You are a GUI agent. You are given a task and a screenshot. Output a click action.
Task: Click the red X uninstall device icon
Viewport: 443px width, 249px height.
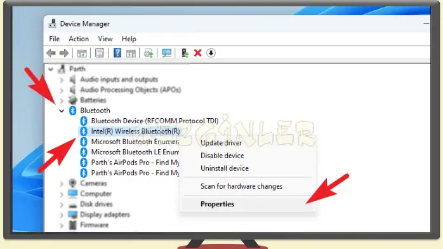[198, 53]
